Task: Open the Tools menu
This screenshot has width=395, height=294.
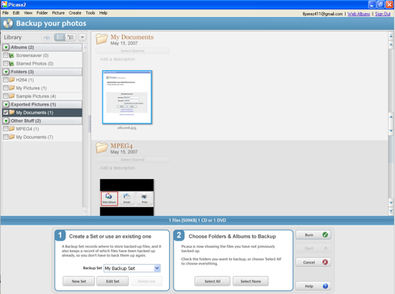Action: (90, 13)
